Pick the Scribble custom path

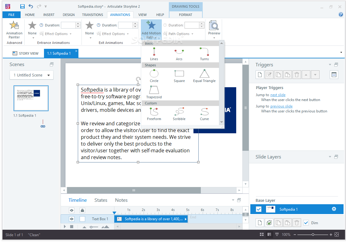[179, 114]
